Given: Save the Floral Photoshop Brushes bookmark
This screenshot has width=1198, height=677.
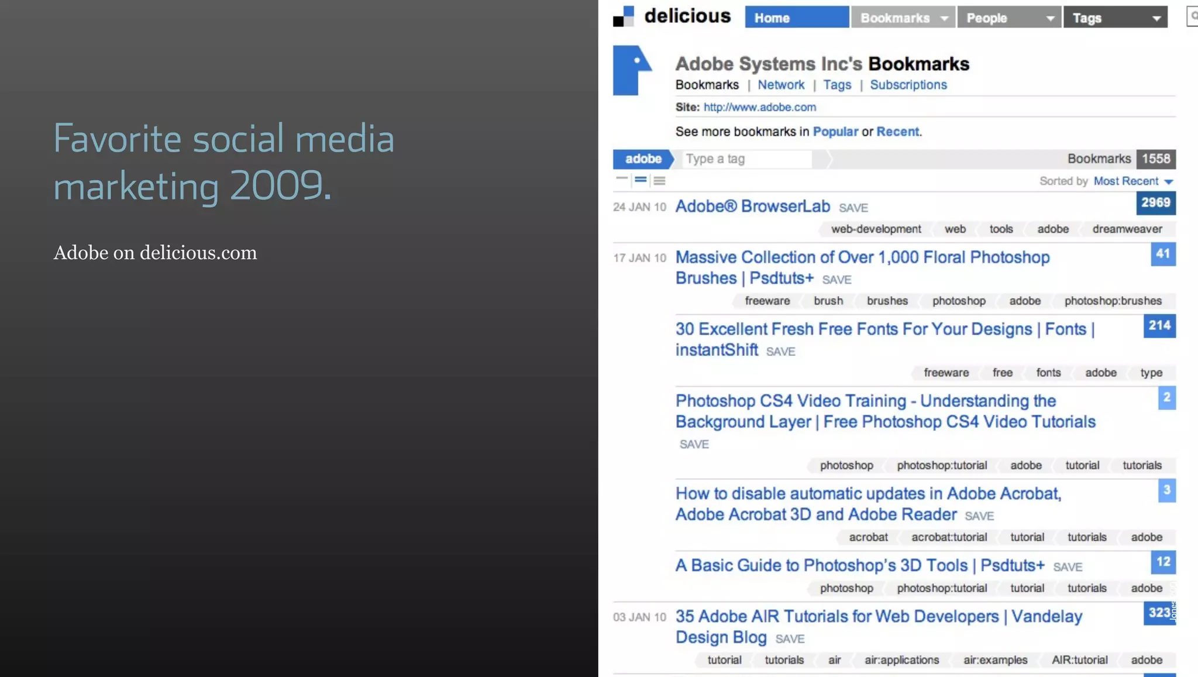Looking at the screenshot, I should (x=836, y=280).
